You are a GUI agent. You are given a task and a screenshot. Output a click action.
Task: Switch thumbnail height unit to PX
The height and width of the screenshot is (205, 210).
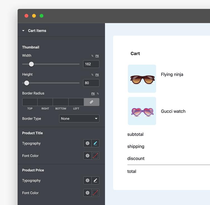(x=97, y=75)
